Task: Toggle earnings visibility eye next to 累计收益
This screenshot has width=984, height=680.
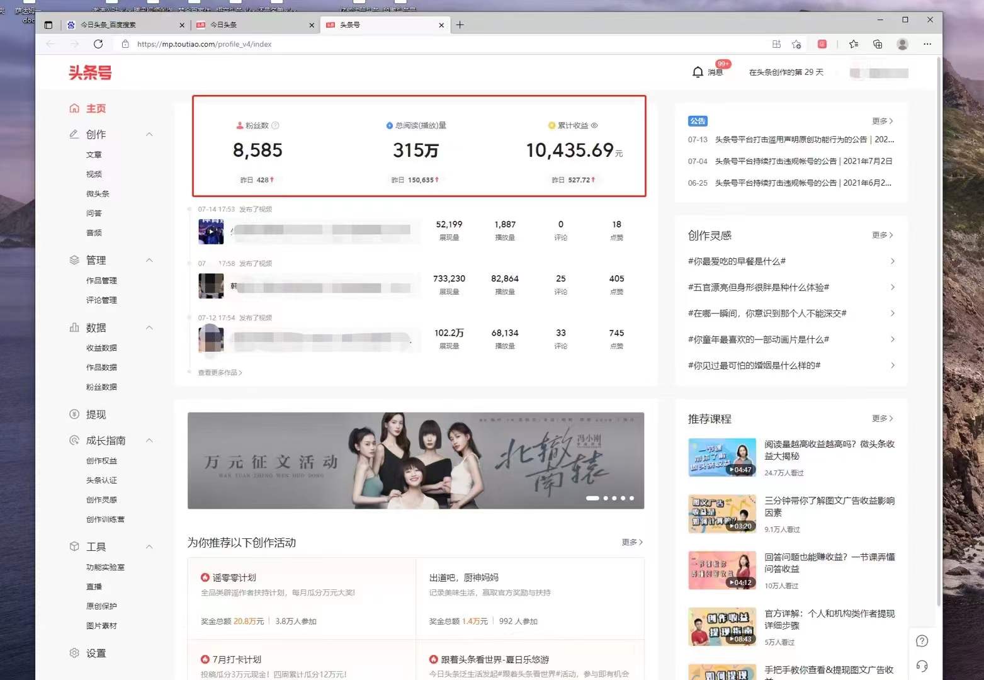Action: pyautogui.click(x=594, y=125)
